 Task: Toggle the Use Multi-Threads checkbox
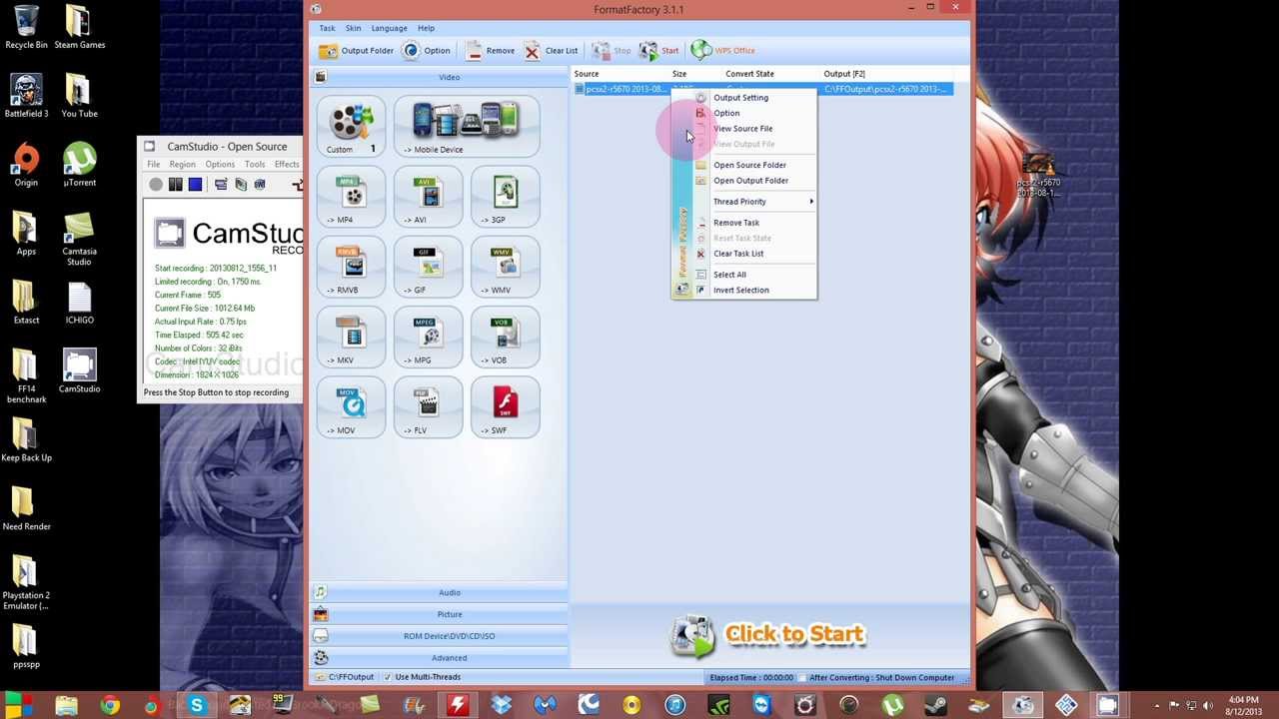[x=388, y=677]
